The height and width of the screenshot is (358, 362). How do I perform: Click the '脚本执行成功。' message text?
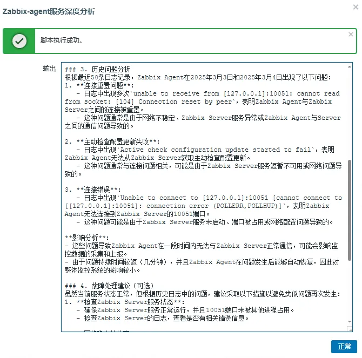[x=62, y=40]
